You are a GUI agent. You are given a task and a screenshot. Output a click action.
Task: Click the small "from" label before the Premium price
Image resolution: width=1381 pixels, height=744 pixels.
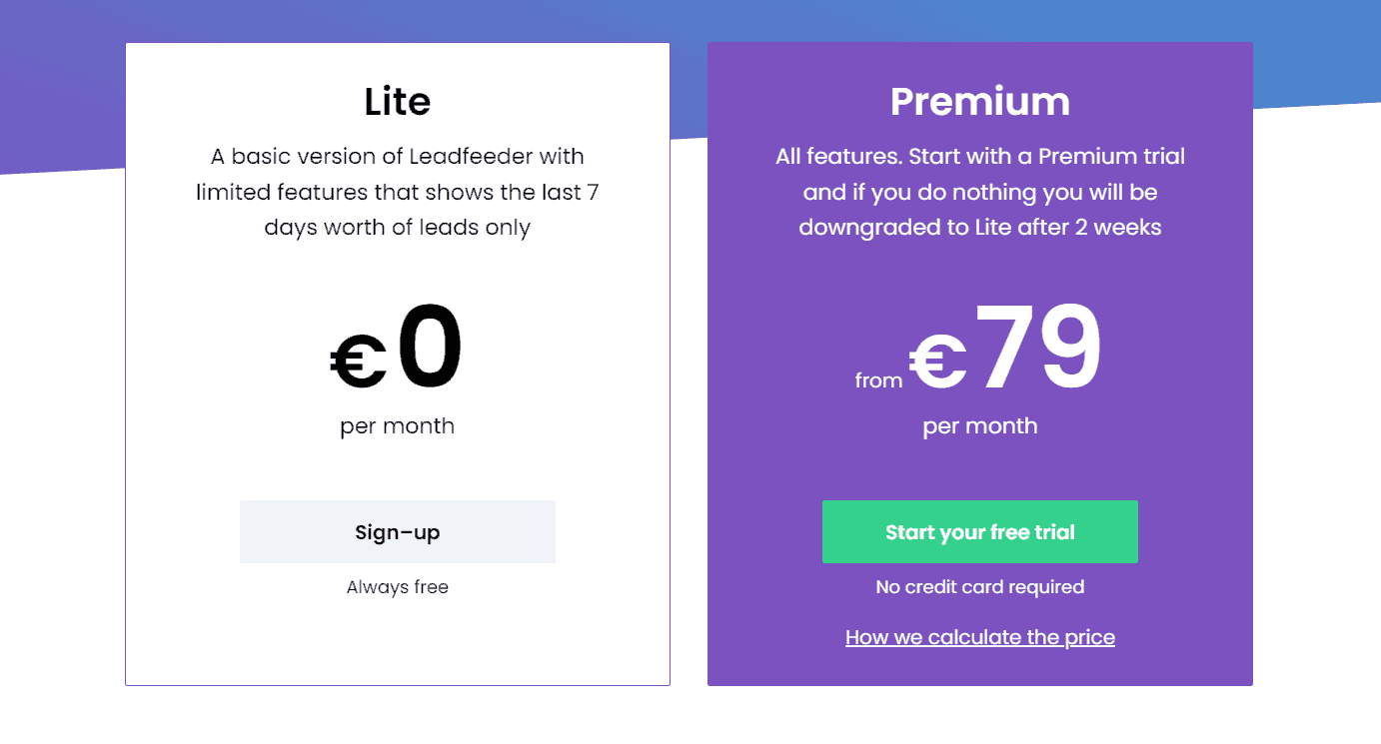(x=878, y=380)
